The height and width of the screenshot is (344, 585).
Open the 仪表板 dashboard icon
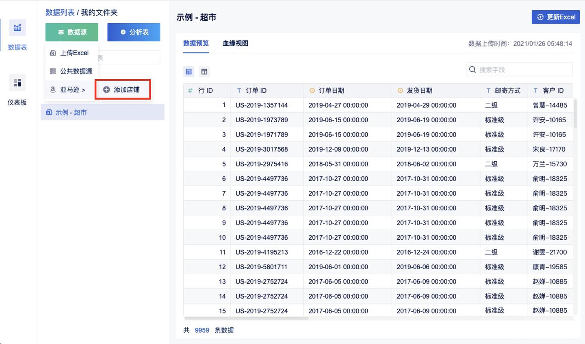[17, 83]
